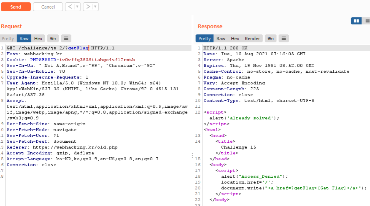Go back to previous request with left arrow
Screen dimensions: 370x206
(70, 7)
